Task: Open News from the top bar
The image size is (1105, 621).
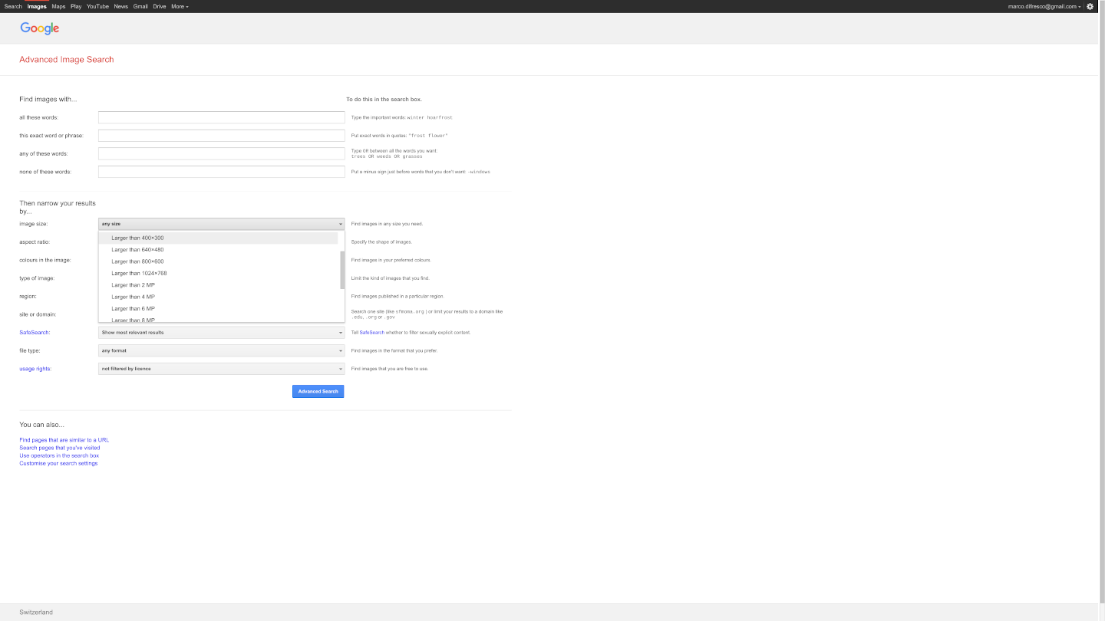Action: pos(120,6)
